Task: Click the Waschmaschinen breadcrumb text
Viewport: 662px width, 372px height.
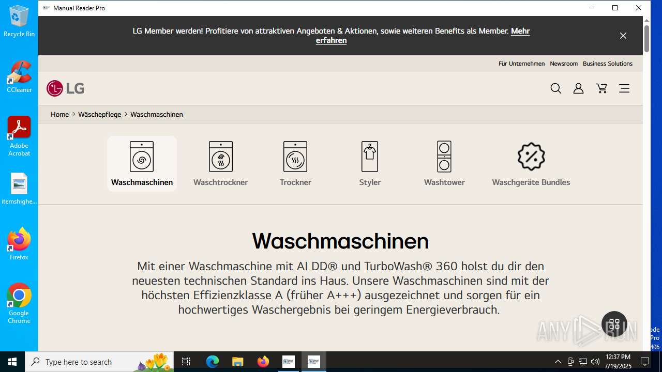Action: tap(157, 114)
